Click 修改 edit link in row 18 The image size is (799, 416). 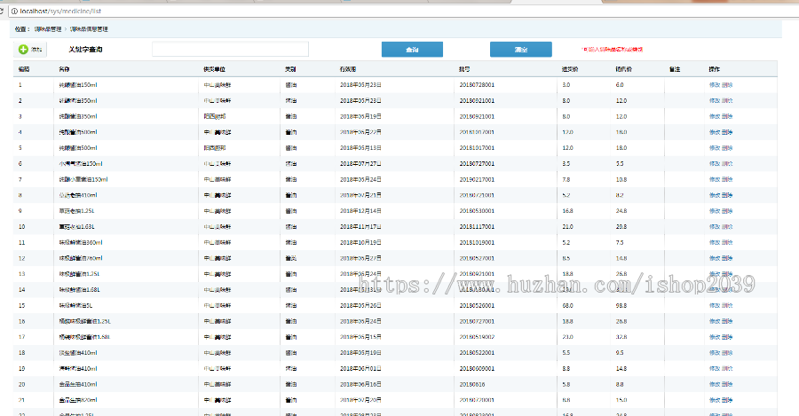pyautogui.click(x=715, y=353)
